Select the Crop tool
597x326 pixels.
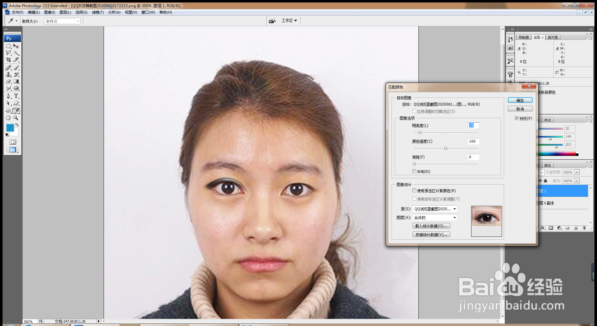(x=8, y=60)
